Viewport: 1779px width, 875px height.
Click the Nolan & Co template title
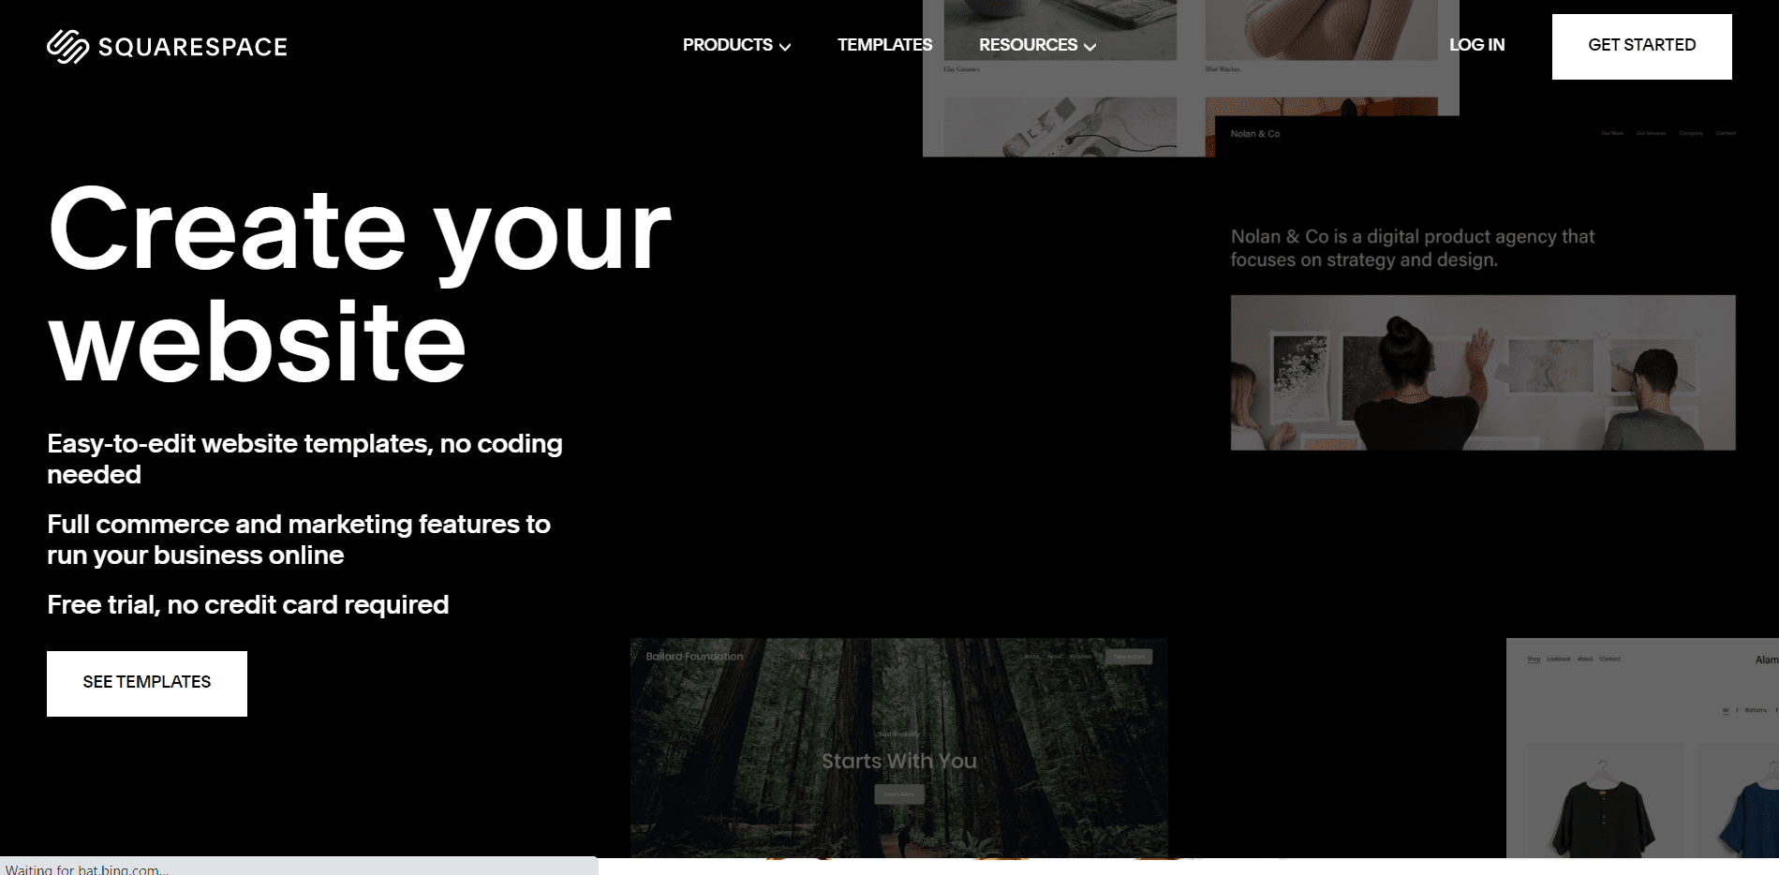(x=1254, y=134)
